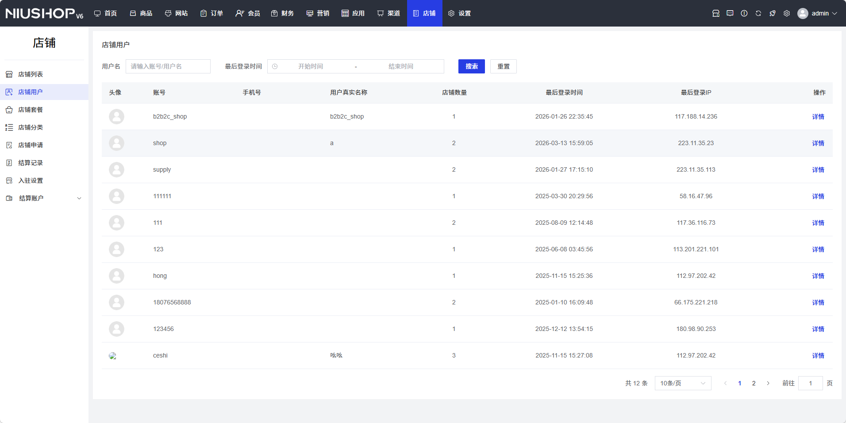Click the exclamation info icon in header

point(744,13)
